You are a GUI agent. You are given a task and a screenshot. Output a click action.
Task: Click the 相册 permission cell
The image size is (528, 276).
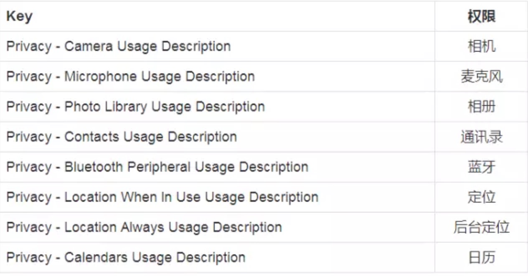[481, 107]
